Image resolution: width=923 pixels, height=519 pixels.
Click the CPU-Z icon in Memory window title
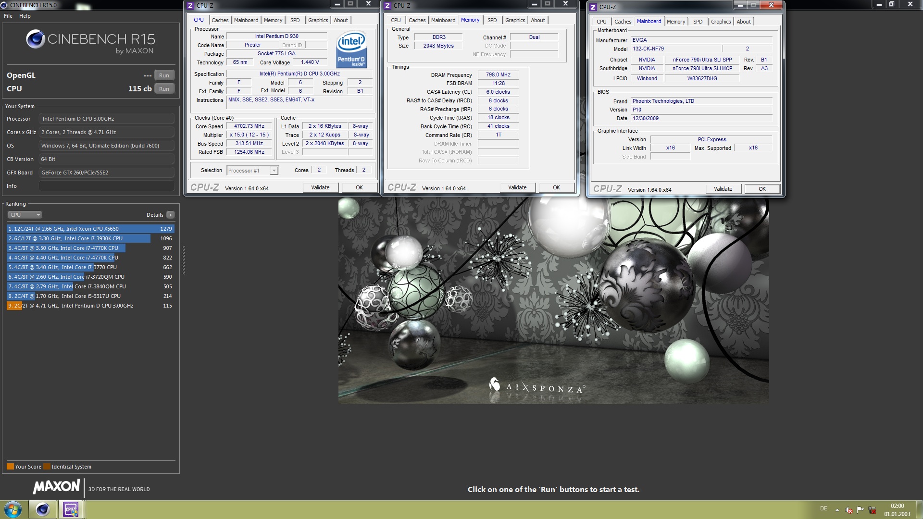pos(387,6)
